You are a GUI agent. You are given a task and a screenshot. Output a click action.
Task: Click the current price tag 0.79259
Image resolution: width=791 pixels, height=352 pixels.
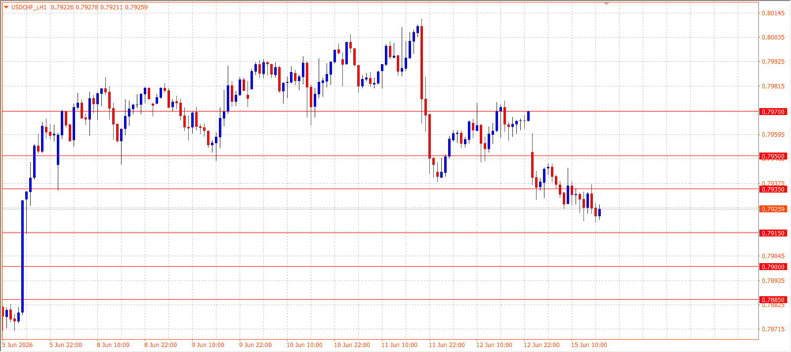point(773,209)
